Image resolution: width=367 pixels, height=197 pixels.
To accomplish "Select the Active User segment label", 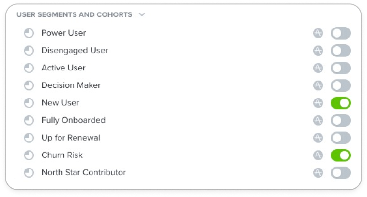I will point(63,68).
